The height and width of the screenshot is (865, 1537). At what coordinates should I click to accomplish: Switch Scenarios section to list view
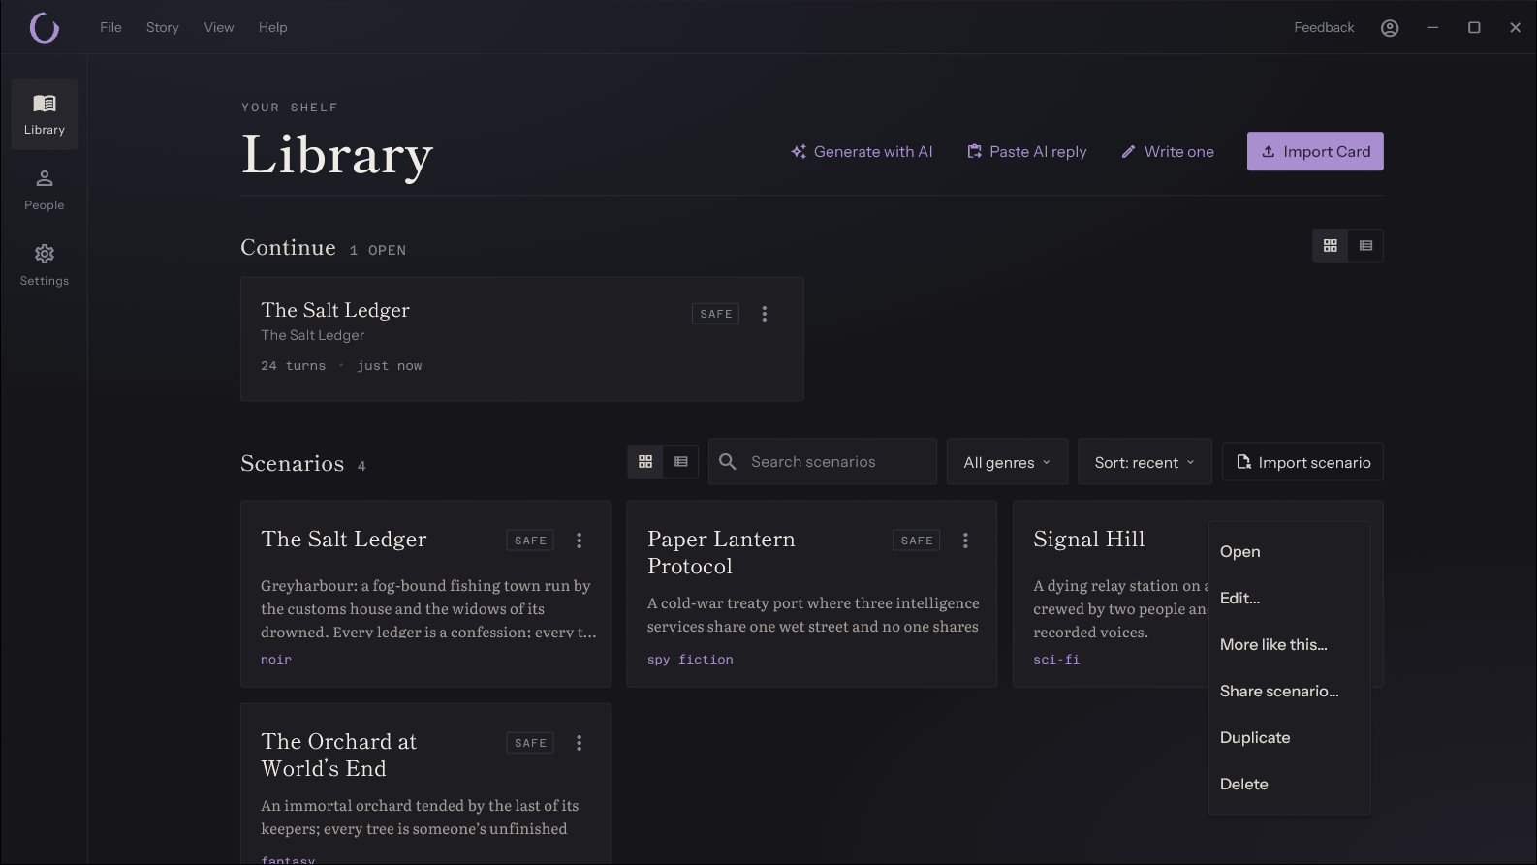(x=681, y=462)
